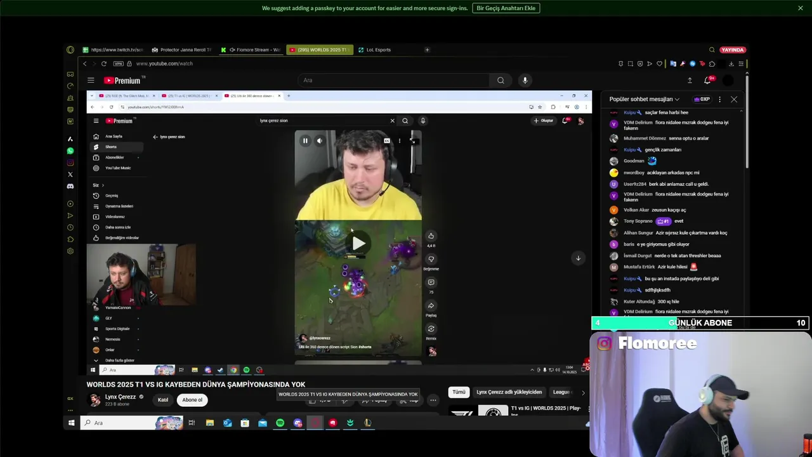Select Lynx Çerezz adlı yükleyiciden chip
The width and height of the screenshot is (812, 457).
pyautogui.click(x=509, y=392)
